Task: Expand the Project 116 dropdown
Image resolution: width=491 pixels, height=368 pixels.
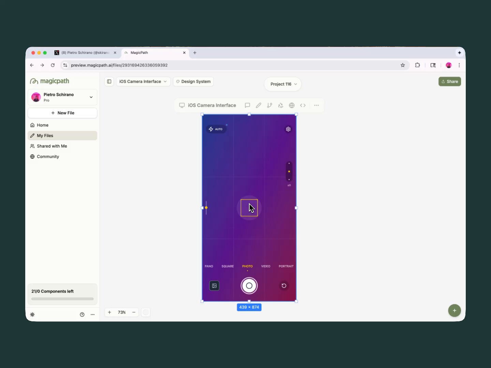Action: pos(283,84)
